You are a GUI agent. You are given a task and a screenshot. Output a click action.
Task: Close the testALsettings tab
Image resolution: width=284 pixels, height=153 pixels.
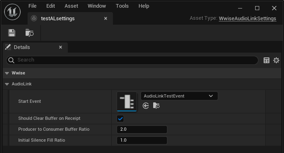click(x=106, y=18)
